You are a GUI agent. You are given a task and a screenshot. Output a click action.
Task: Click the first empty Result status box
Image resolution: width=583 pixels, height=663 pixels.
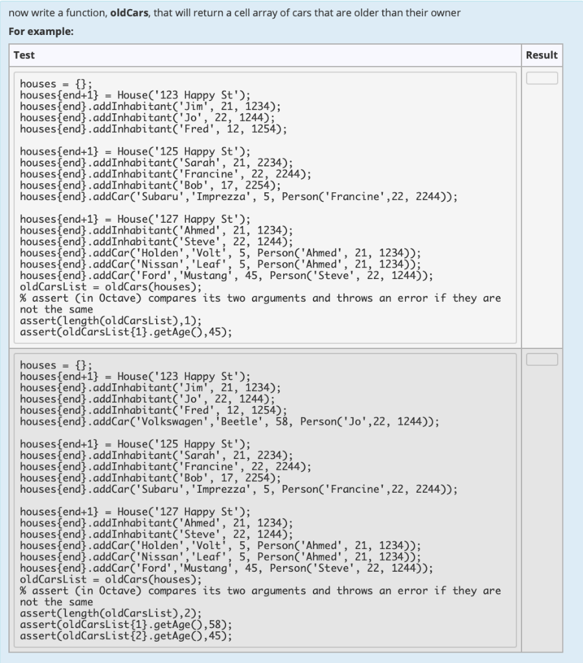click(x=543, y=78)
